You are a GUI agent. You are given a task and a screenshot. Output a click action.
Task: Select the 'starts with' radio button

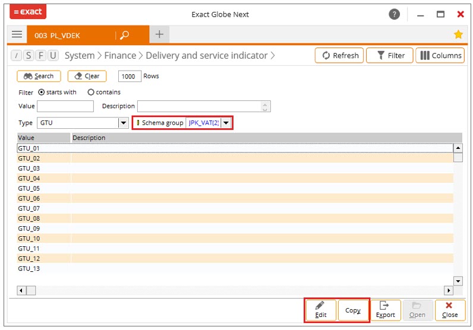[42, 92]
